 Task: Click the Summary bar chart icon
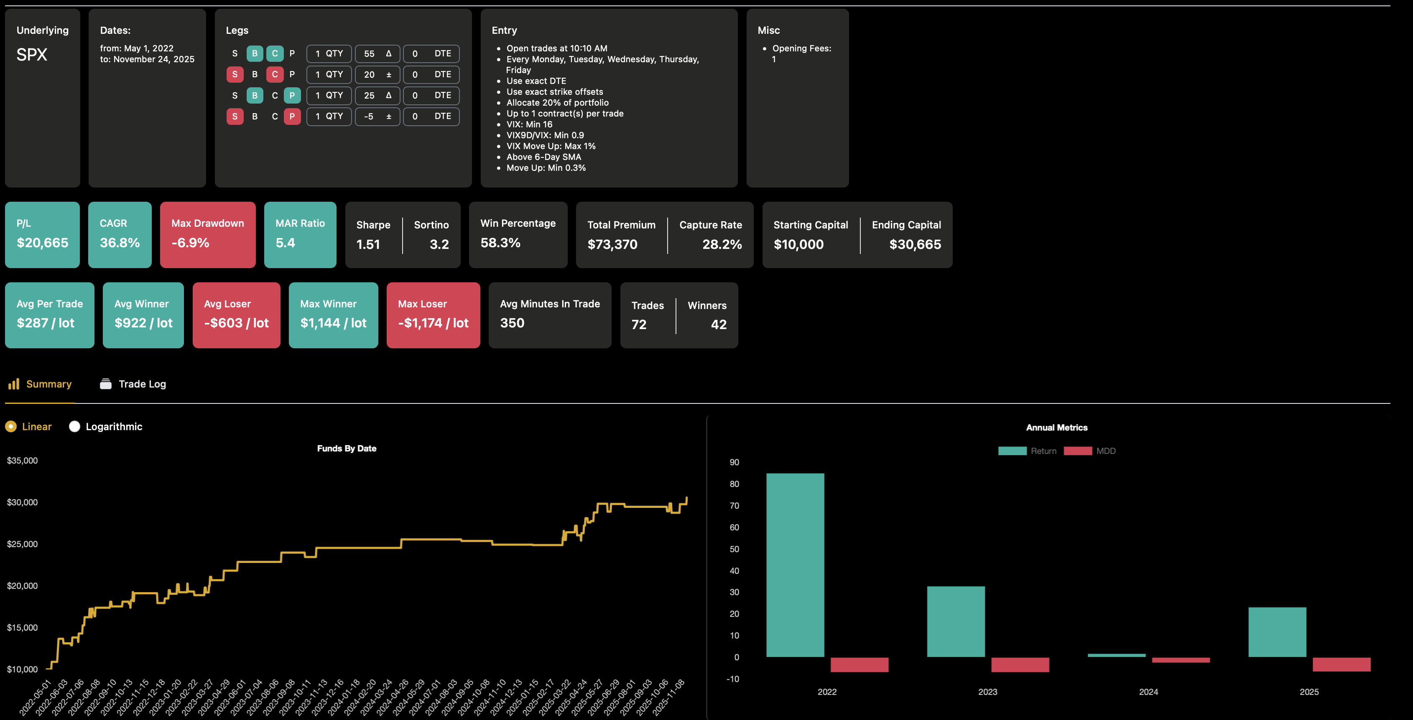pos(14,384)
